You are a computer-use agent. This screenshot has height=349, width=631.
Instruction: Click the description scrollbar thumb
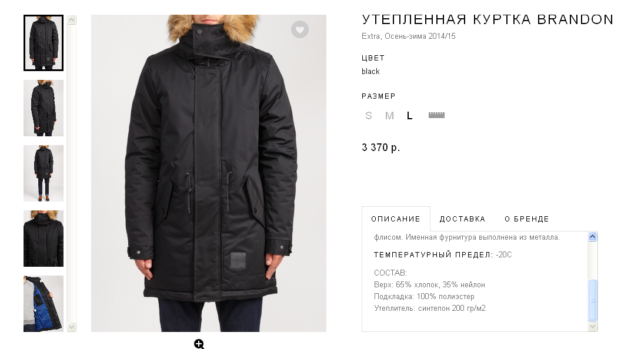click(x=592, y=300)
